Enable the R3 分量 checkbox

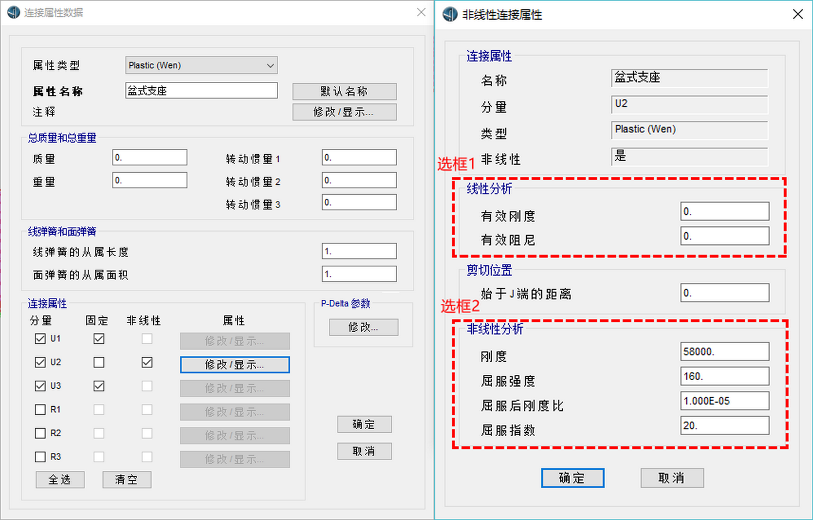[x=40, y=457]
